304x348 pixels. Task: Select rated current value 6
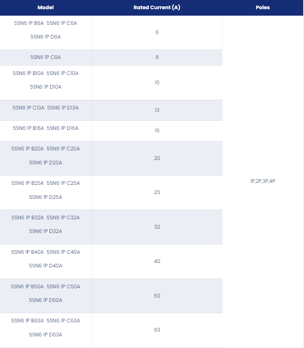(x=157, y=32)
